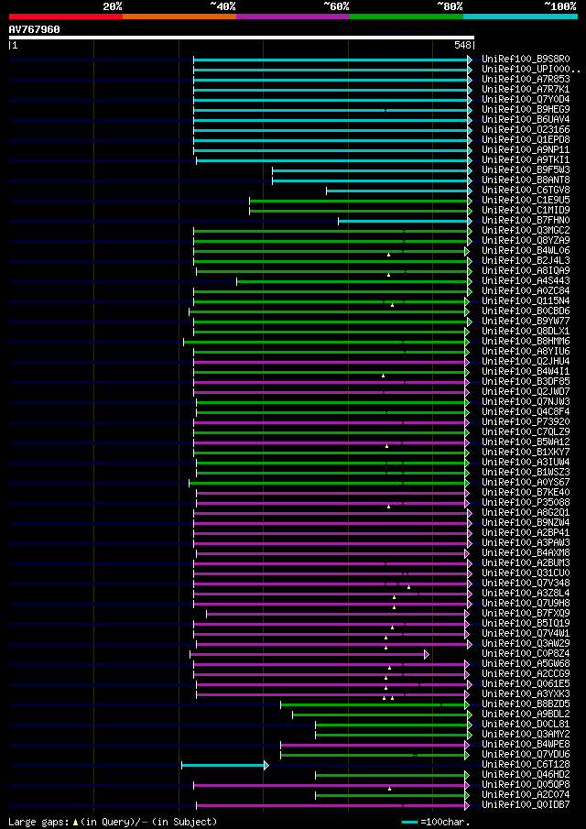Screen dimensions: 586x829
Task: Open hit UniRef100_D0CL81
Action: (526, 725)
